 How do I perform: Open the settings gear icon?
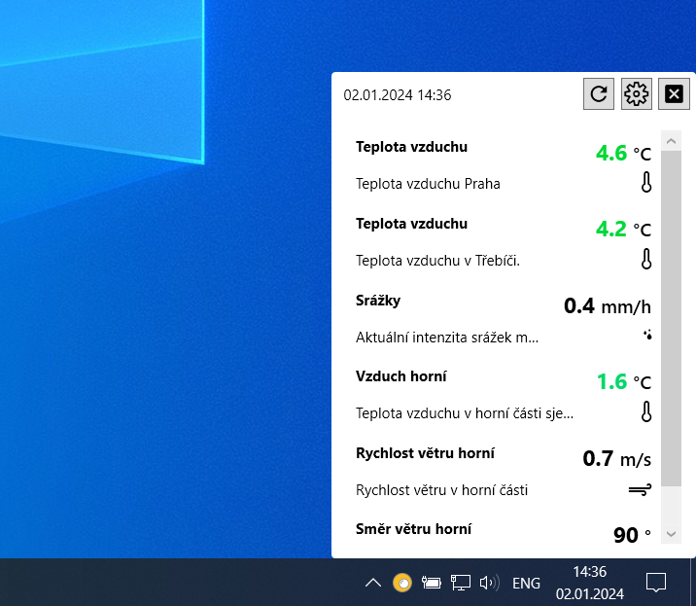point(636,94)
